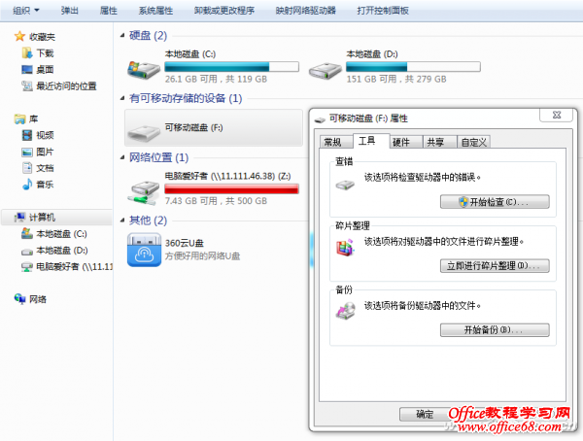Switch to the 自定义 tab
This screenshot has width=583, height=441.
coord(473,142)
